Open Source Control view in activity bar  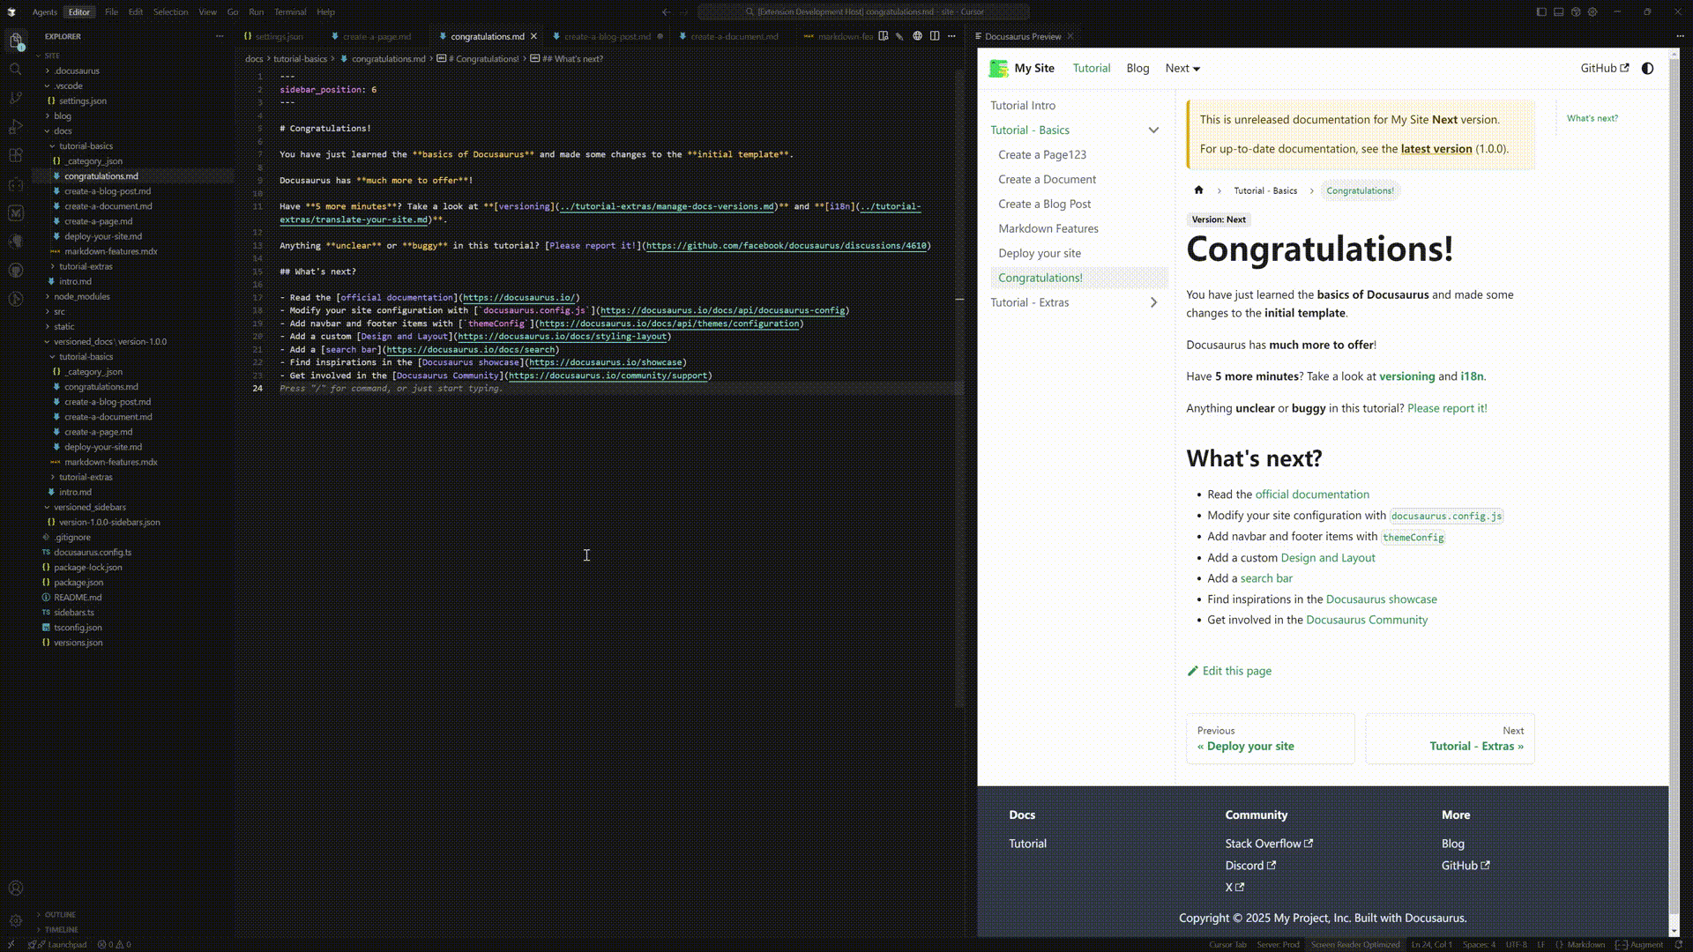point(15,98)
